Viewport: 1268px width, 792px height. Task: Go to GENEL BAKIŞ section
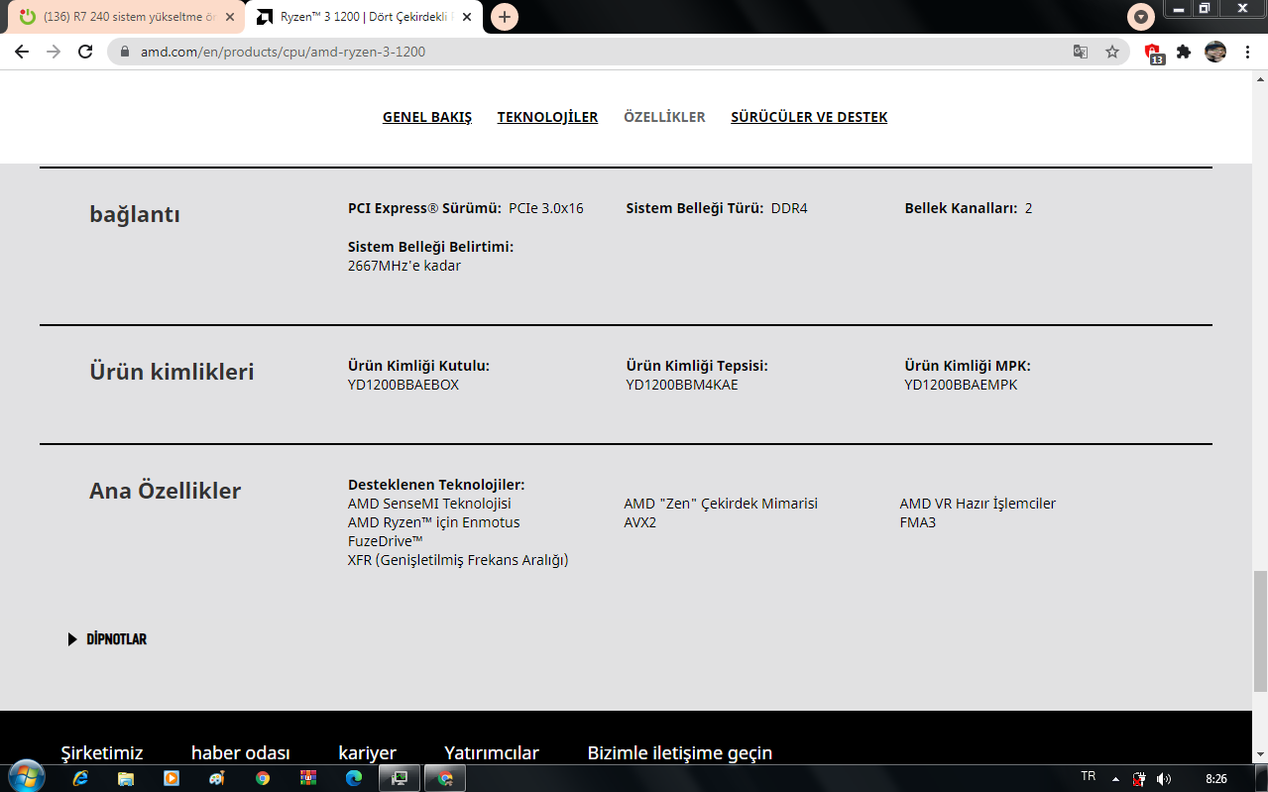pyautogui.click(x=427, y=117)
